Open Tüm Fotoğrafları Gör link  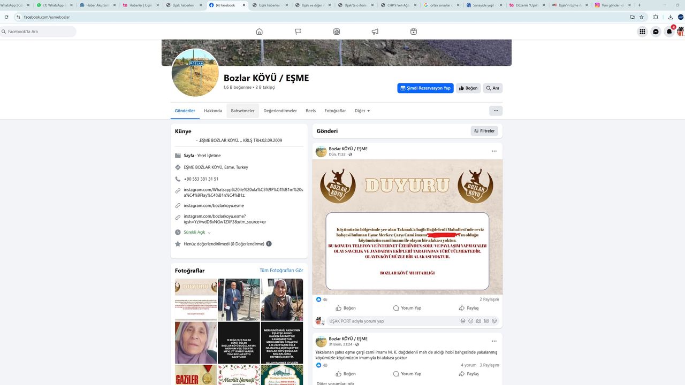tap(281, 271)
